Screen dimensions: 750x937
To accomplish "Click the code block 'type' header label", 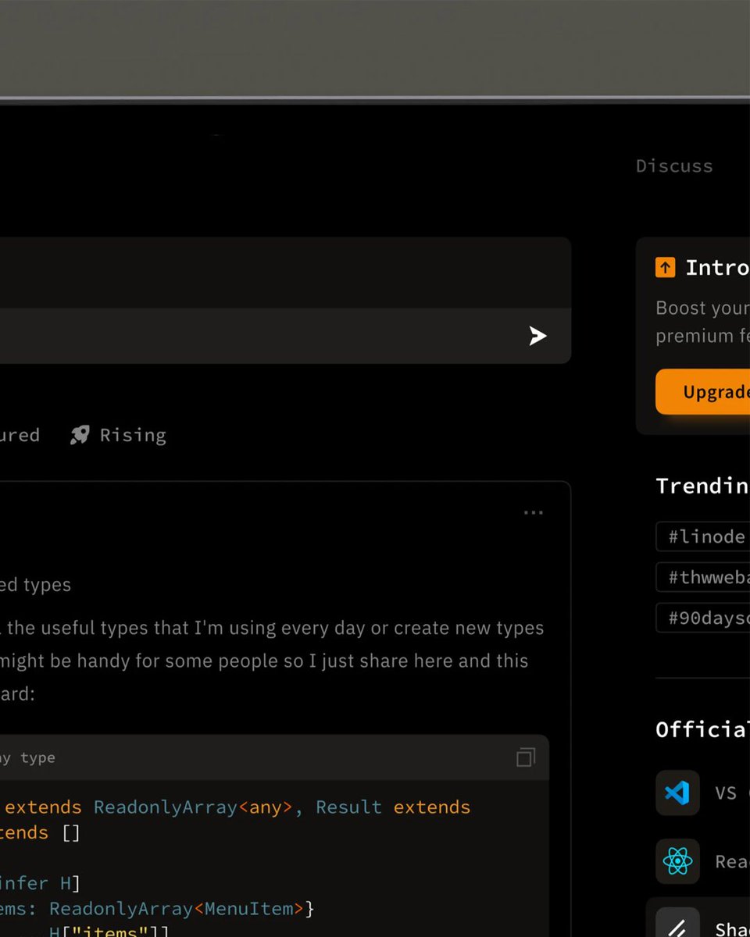I will pos(37,757).
